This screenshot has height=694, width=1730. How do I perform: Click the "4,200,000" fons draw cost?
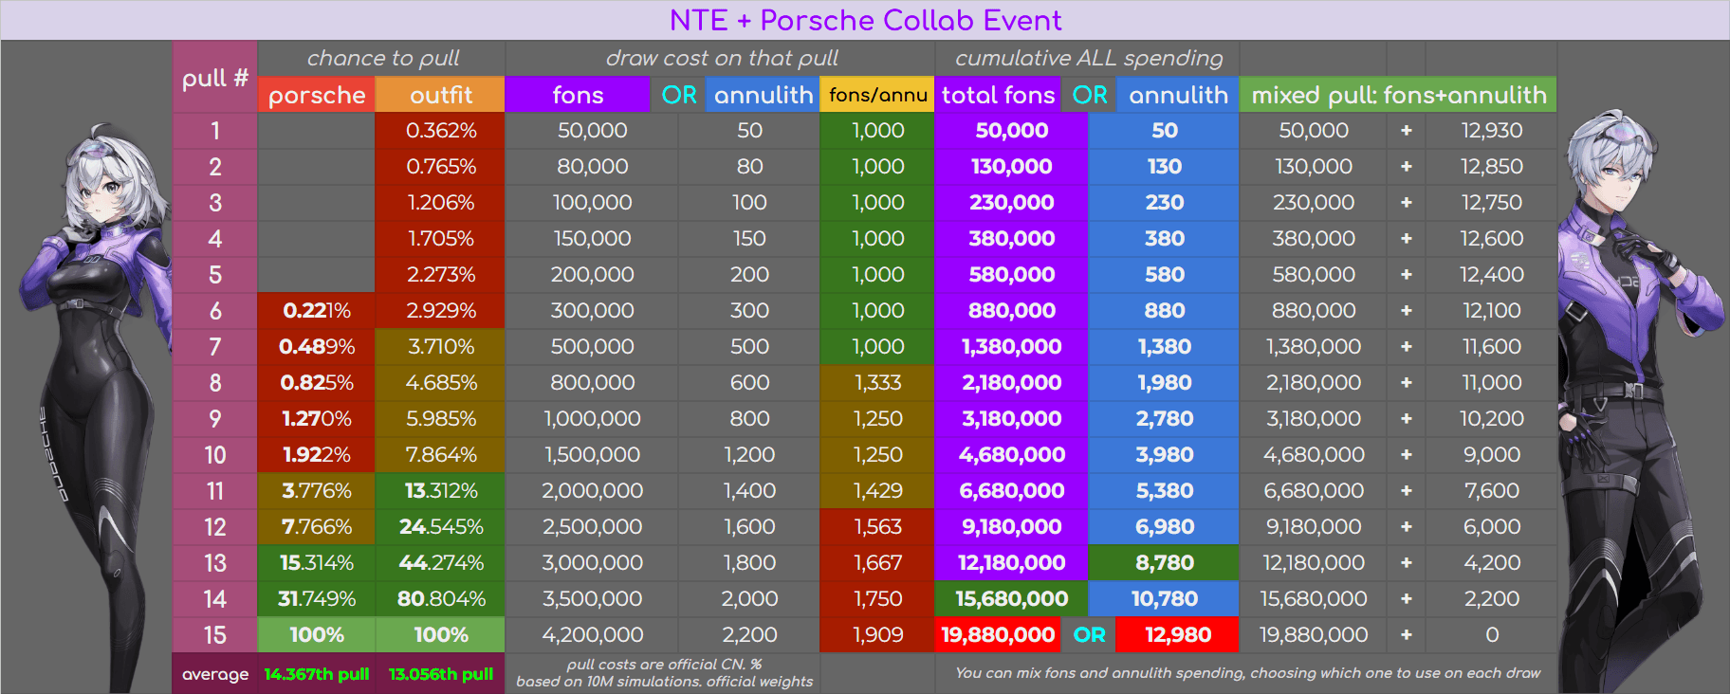[x=593, y=635]
